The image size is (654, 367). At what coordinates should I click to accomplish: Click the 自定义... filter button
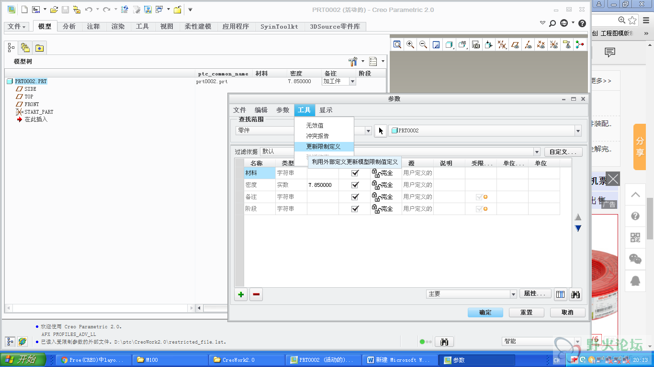click(564, 152)
